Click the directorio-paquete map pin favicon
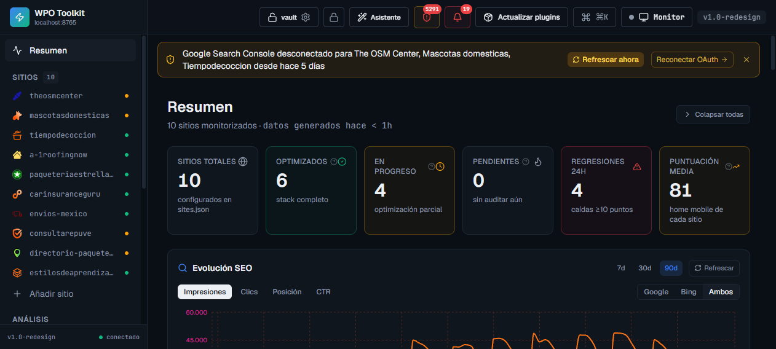The image size is (776, 349). click(x=17, y=253)
